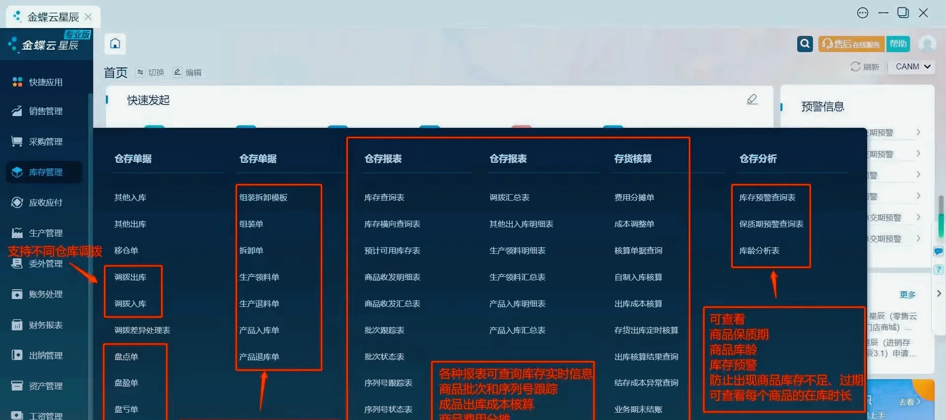Open 调拨汇总表 report
Viewport: 946px width, 420px height.
click(x=509, y=197)
